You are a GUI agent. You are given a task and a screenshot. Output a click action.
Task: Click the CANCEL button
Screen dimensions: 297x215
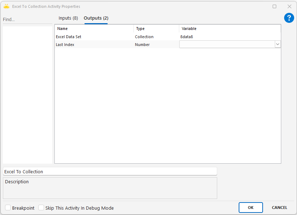(279, 208)
